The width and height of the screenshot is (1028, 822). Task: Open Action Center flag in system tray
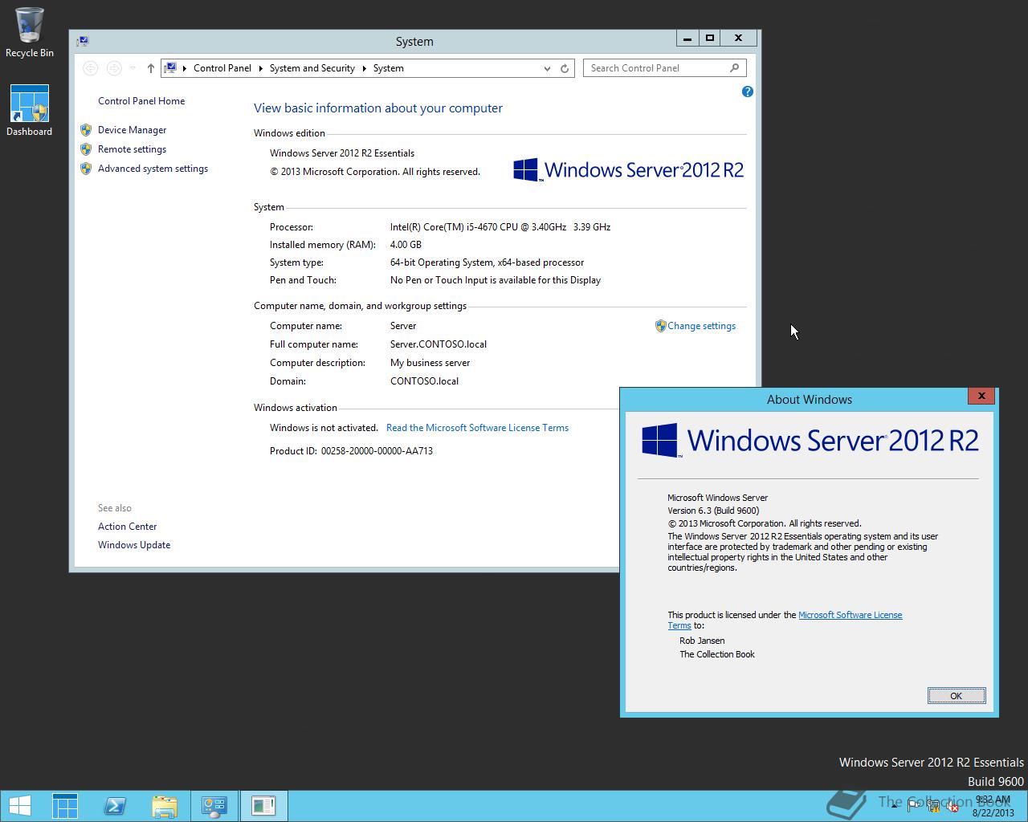(x=914, y=806)
